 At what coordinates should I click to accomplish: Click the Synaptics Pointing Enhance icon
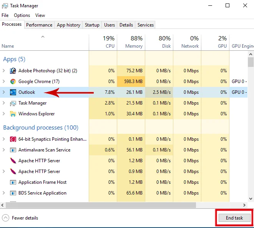click(13, 139)
